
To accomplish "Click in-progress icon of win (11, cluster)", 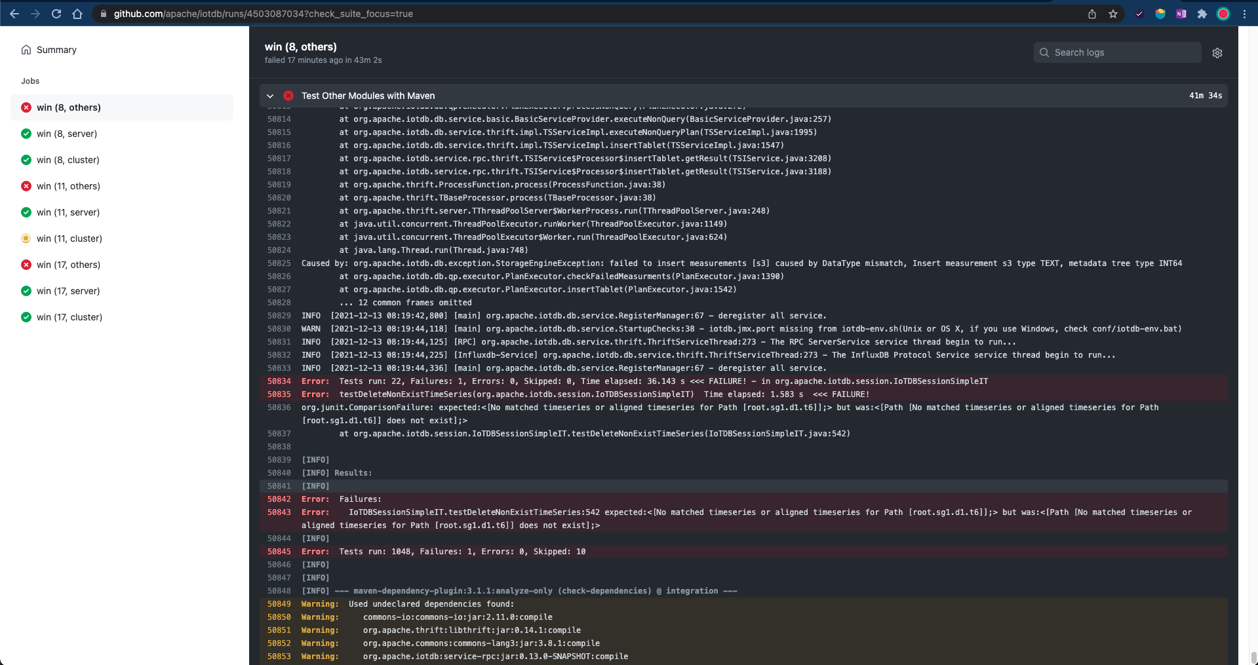I will [x=26, y=238].
